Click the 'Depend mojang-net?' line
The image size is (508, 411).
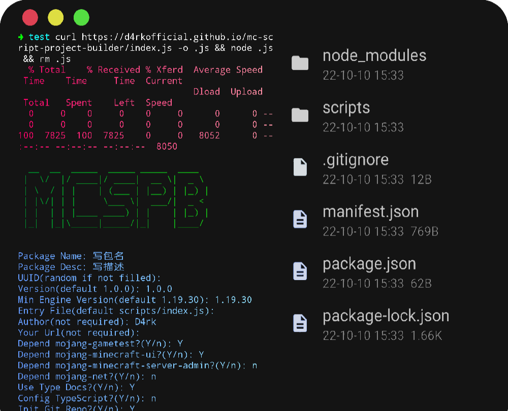coord(87,376)
